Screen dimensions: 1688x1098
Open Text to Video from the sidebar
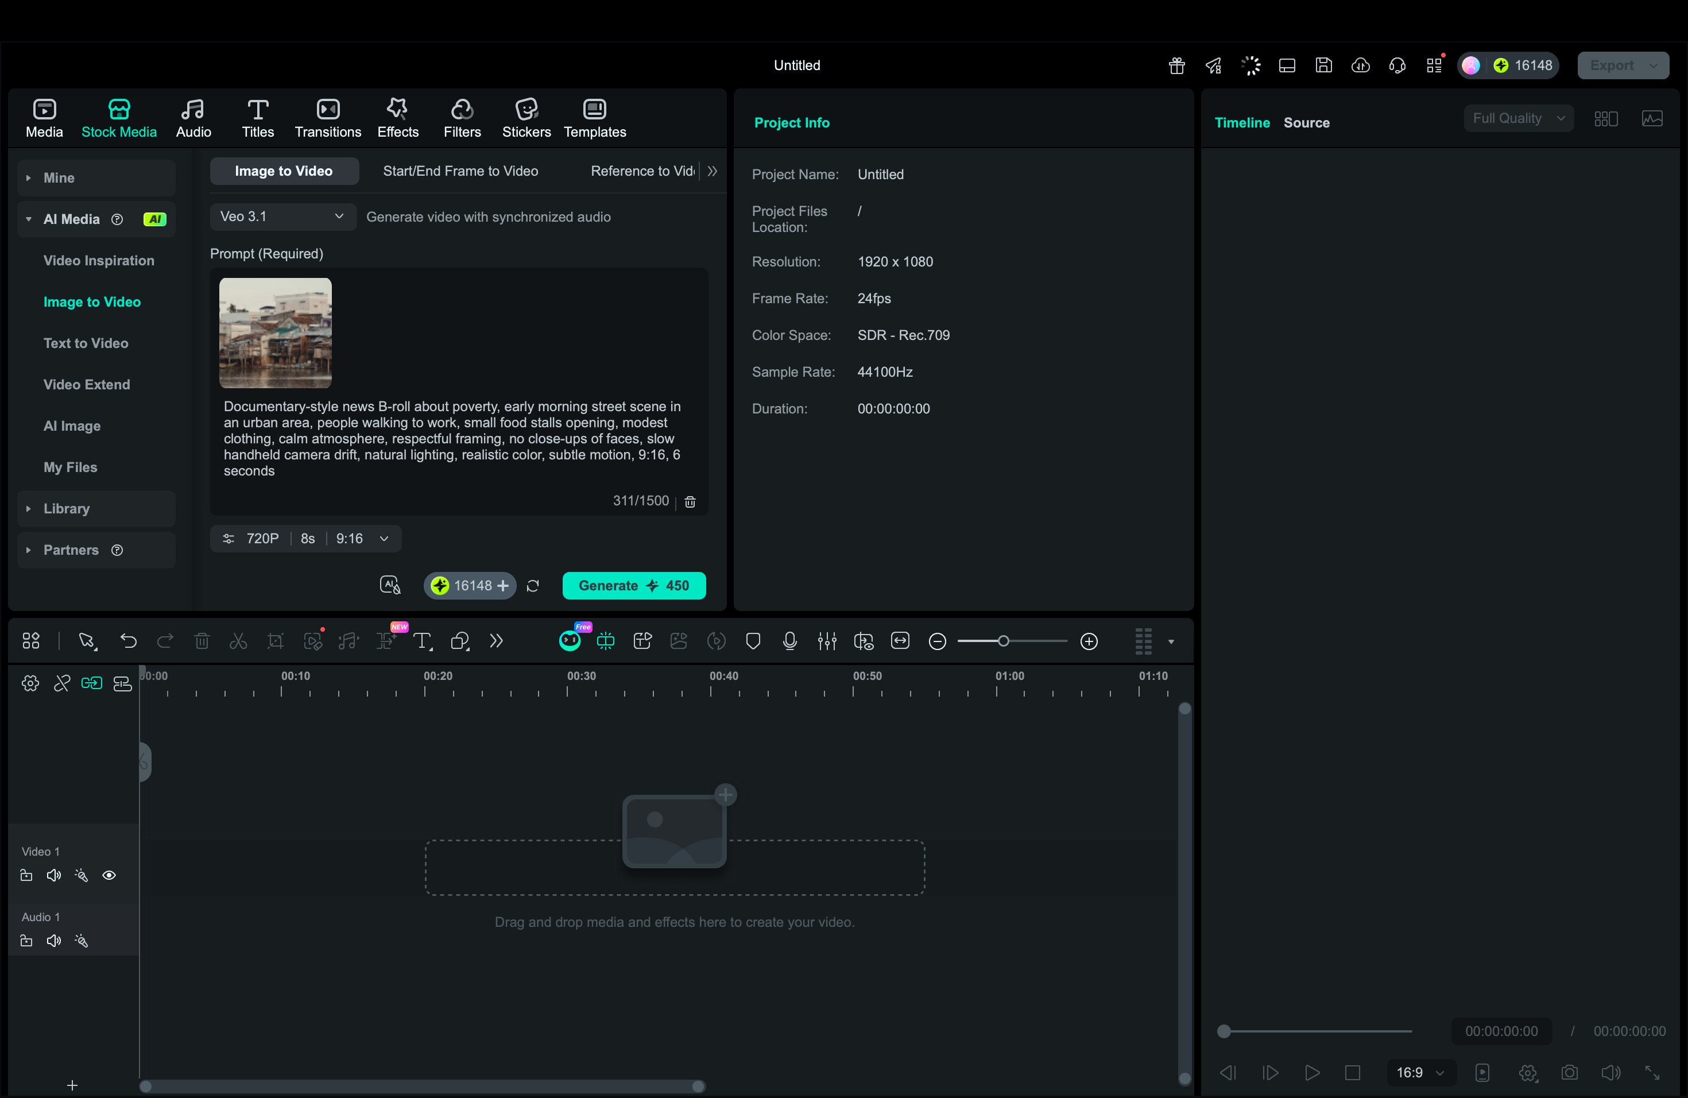(x=87, y=343)
